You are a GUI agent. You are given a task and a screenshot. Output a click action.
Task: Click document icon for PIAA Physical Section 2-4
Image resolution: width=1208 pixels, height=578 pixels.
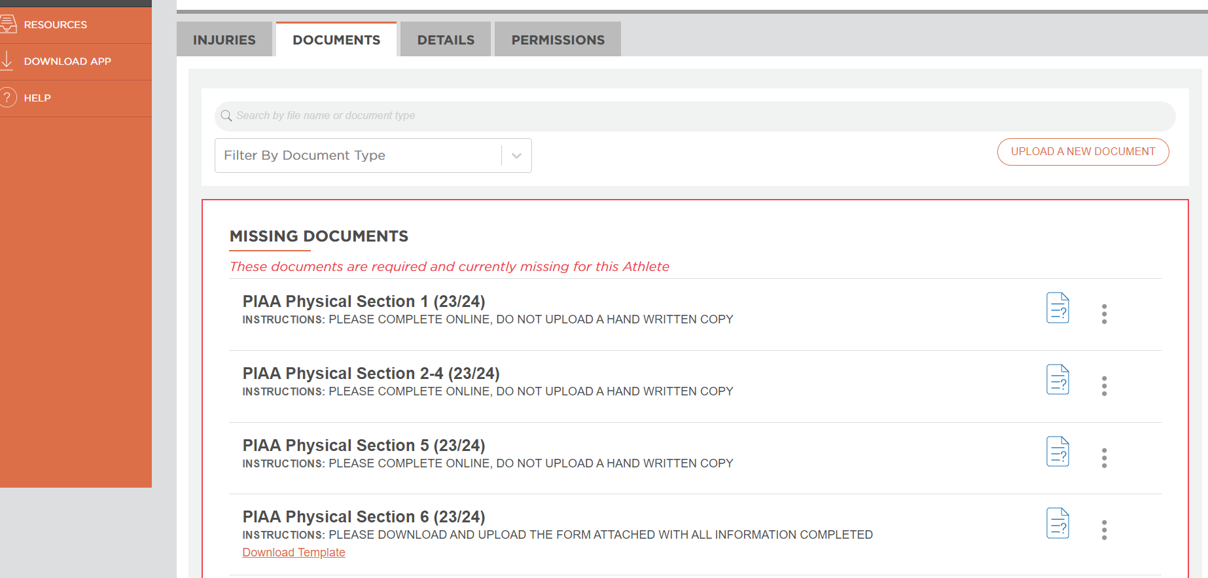pos(1057,380)
